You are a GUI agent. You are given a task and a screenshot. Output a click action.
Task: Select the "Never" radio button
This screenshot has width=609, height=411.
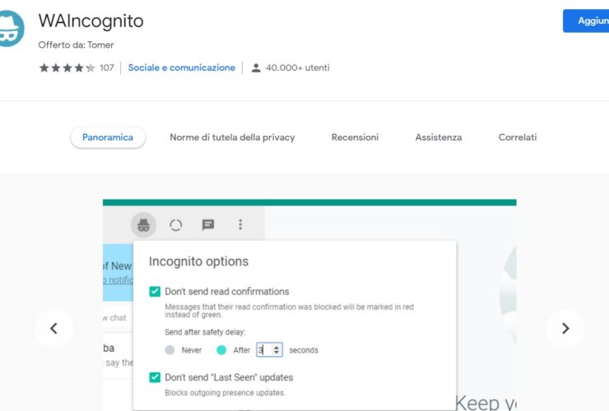pos(170,349)
